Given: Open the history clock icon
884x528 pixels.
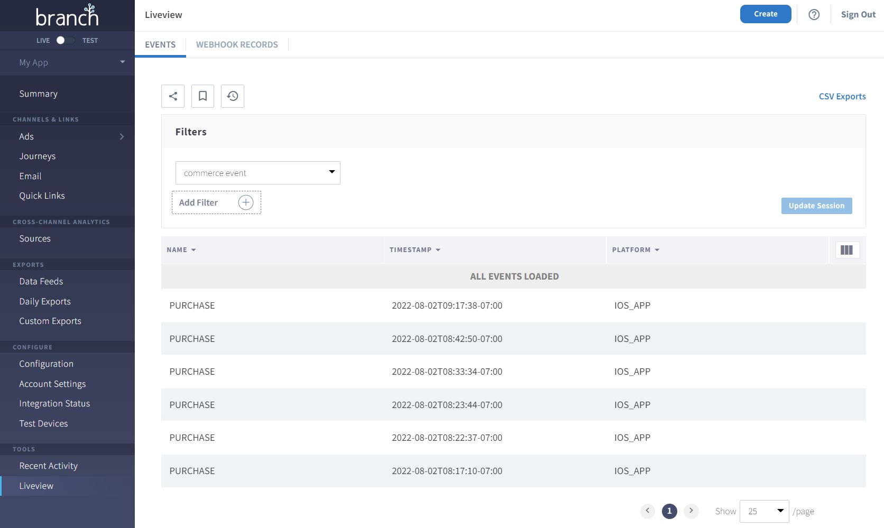Looking at the screenshot, I should pyautogui.click(x=233, y=96).
